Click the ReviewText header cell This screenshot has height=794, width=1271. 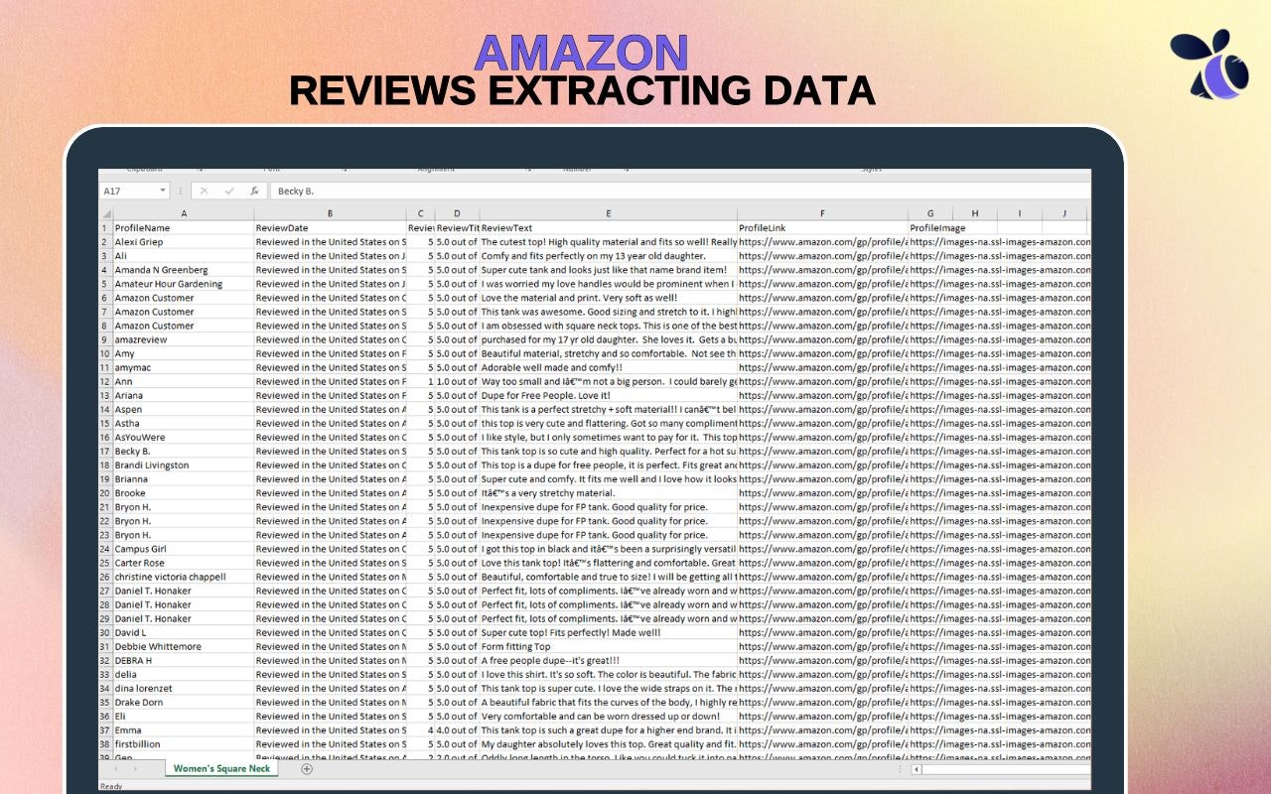tap(609, 227)
